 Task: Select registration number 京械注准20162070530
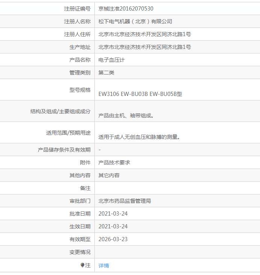coord(126,9)
